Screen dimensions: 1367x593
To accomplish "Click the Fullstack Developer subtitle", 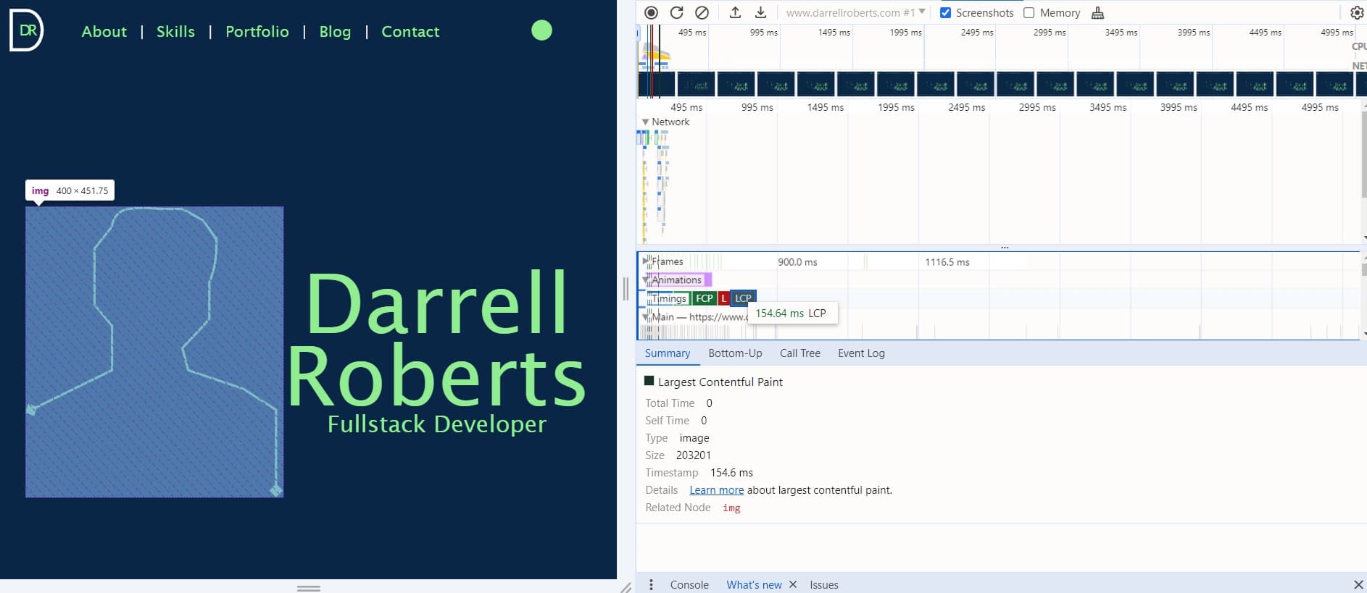I will tap(437, 424).
